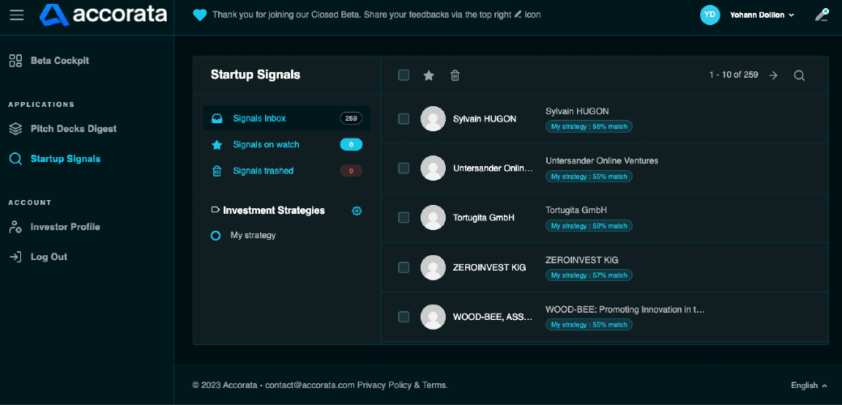Open Untersander Online Ventures signal title

point(602,161)
